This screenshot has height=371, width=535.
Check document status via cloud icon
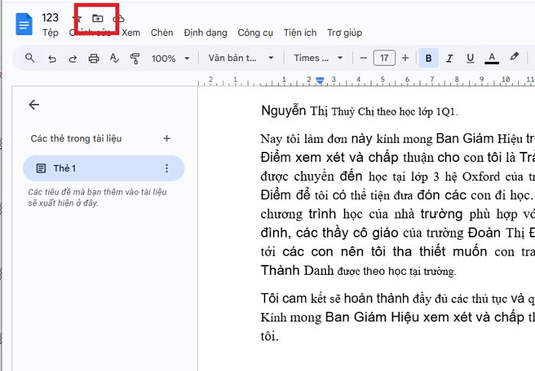[x=118, y=18]
